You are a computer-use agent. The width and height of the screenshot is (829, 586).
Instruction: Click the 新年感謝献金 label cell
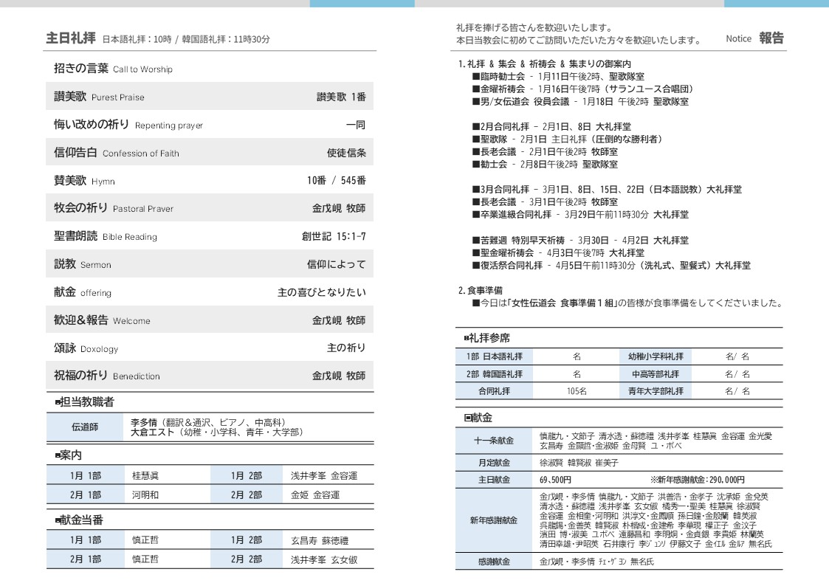(493, 520)
